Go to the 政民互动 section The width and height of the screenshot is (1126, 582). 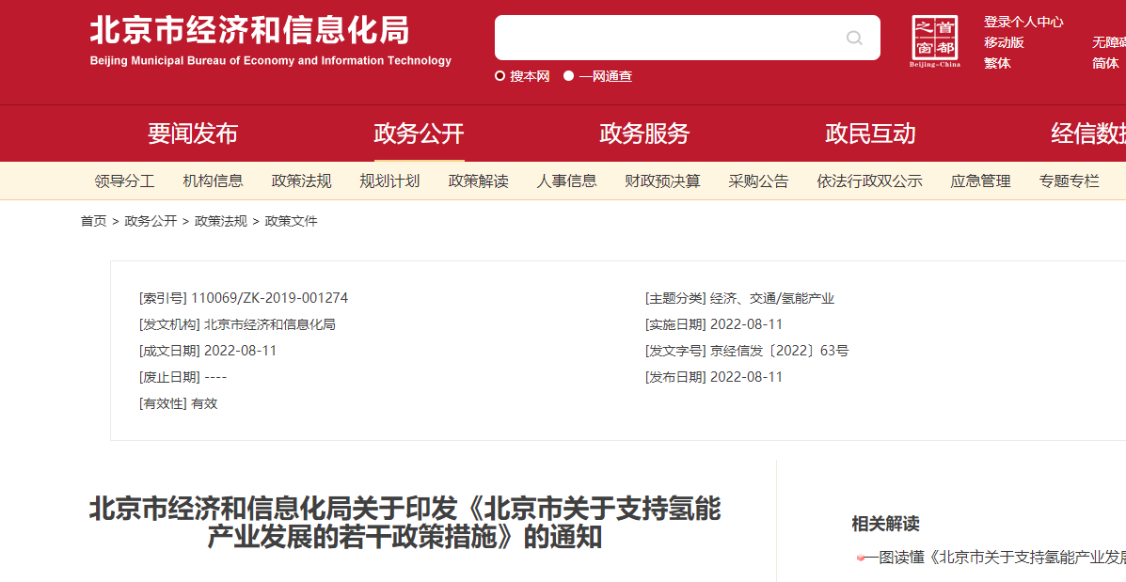pyautogui.click(x=870, y=134)
